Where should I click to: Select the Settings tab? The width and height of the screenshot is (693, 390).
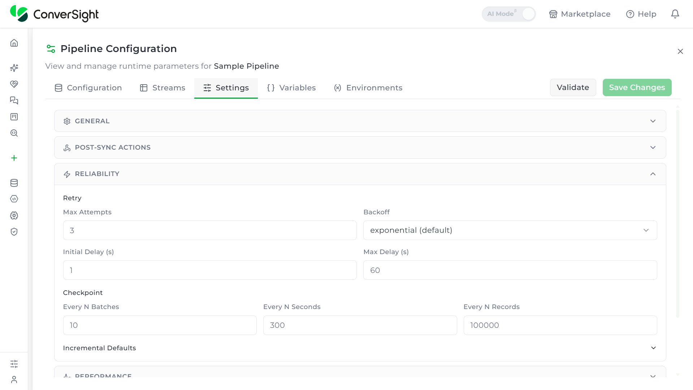point(226,88)
